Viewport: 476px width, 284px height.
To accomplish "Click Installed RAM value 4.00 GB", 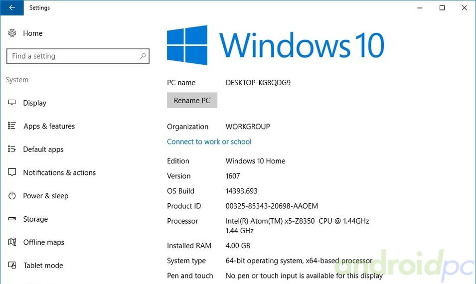I will [x=238, y=246].
